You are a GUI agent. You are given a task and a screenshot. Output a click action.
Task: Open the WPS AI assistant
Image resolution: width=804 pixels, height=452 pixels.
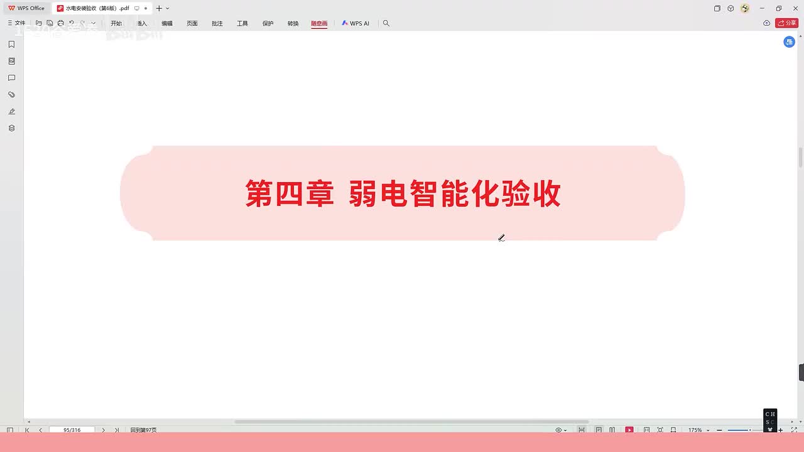[356, 23]
